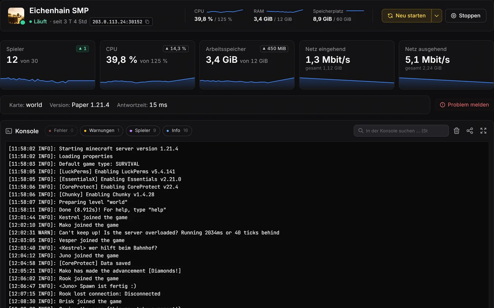The height and width of the screenshot is (308, 494).
Task: Click the Karte world value
Action: pos(34,105)
